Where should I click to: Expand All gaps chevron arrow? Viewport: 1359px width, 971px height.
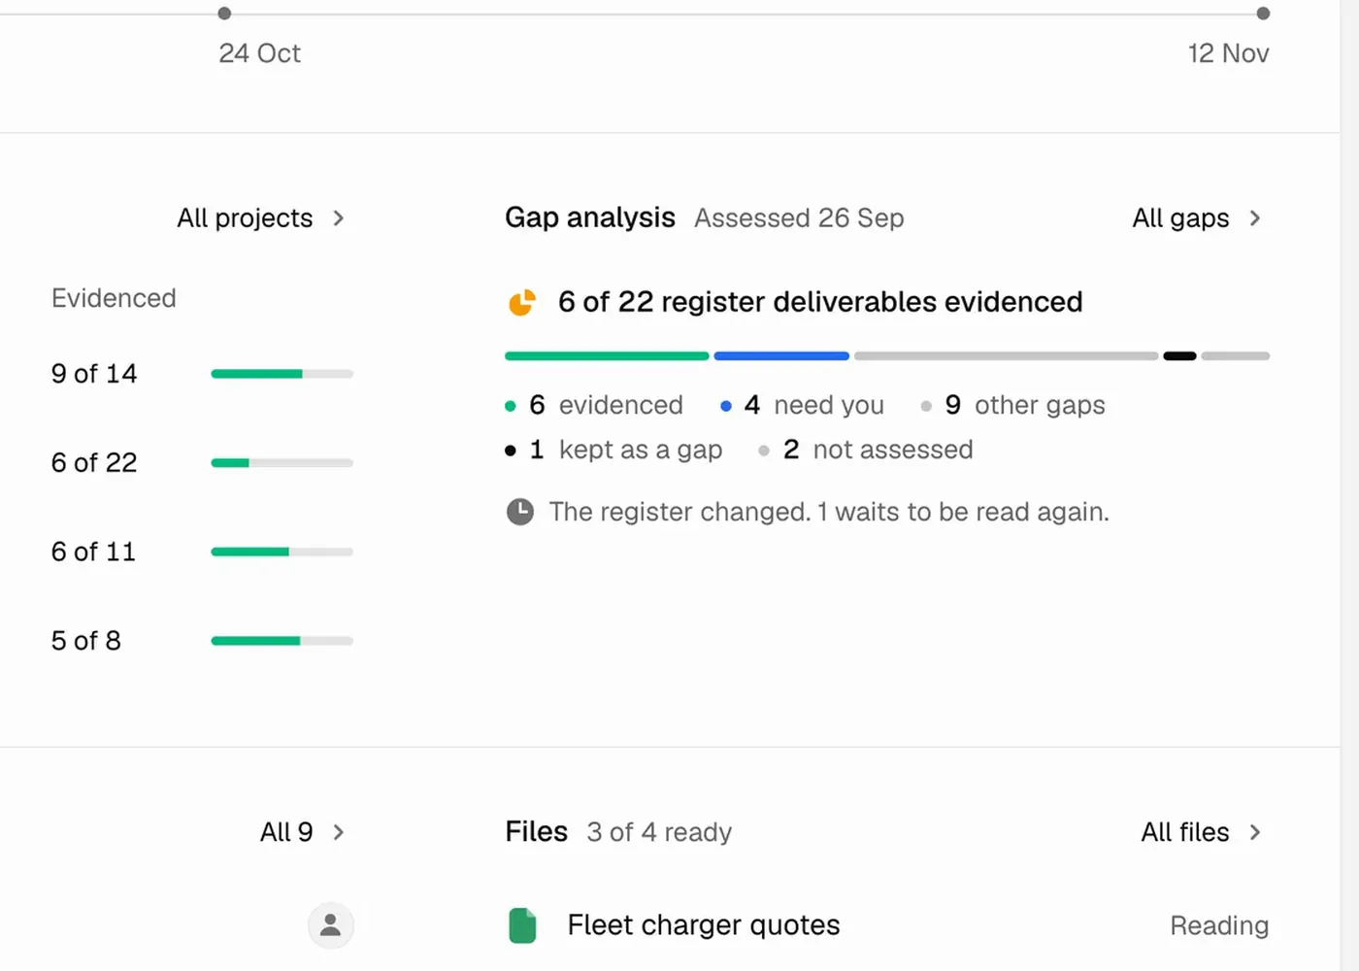click(x=1255, y=218)
